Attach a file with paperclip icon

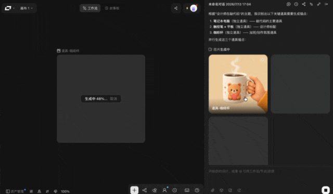click(213, 190)
